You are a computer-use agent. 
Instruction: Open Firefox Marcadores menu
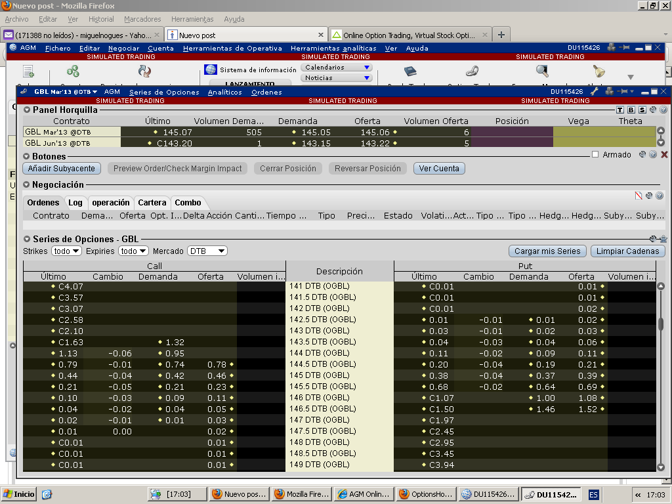click(x=142, y=19)
